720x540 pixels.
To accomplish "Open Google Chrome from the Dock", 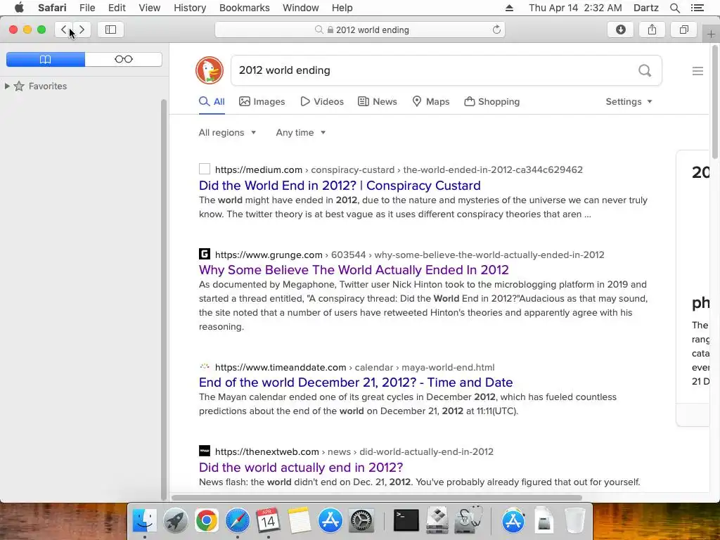I will click(206, 521).
